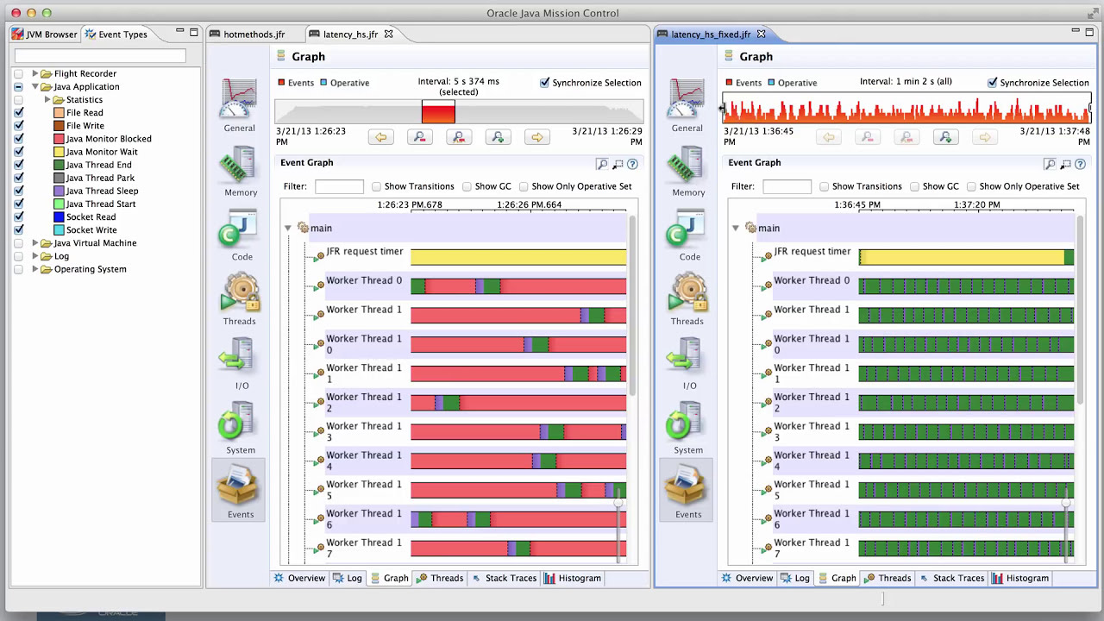The height and width of the screenshot is (621, 1104).
Task: Uncheck Java Monitor Blocked event type
Action: [19, 139]
